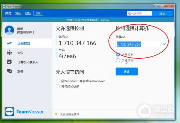Click the 插入伙伴ID input field
180x123 pixels.
(139, 14)
